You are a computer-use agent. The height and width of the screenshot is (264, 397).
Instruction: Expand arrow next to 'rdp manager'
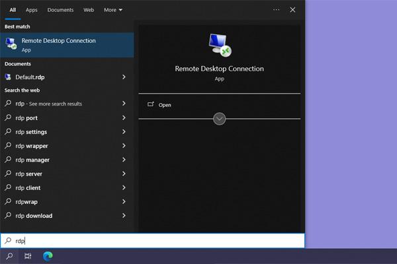point(124,160)
